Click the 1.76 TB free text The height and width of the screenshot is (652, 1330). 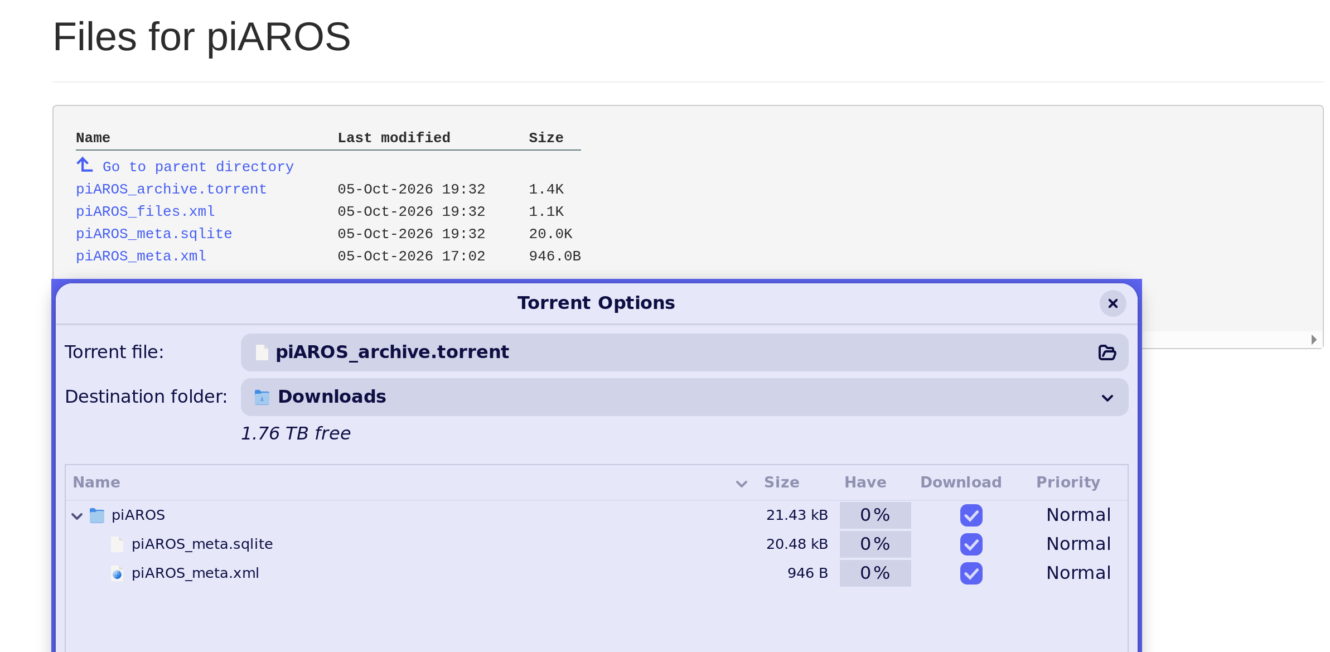[296, 433]
